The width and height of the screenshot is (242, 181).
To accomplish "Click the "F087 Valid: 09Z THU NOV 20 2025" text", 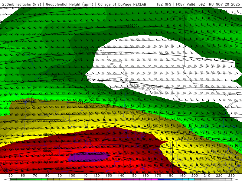I will [208, 4].
